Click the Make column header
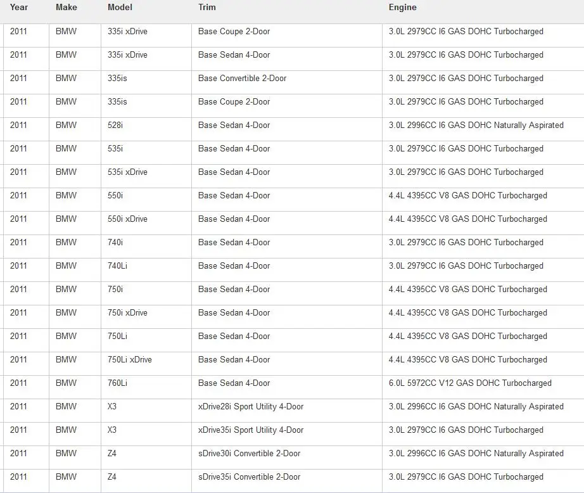584x493 pixels. tap(67, 7)
